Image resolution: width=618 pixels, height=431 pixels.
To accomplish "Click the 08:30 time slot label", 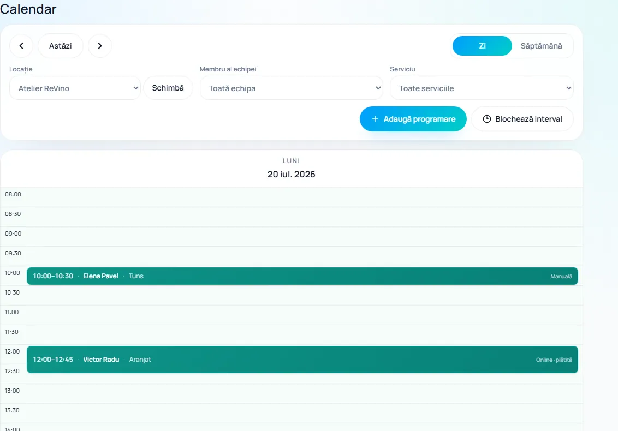I will coord(13,214).
